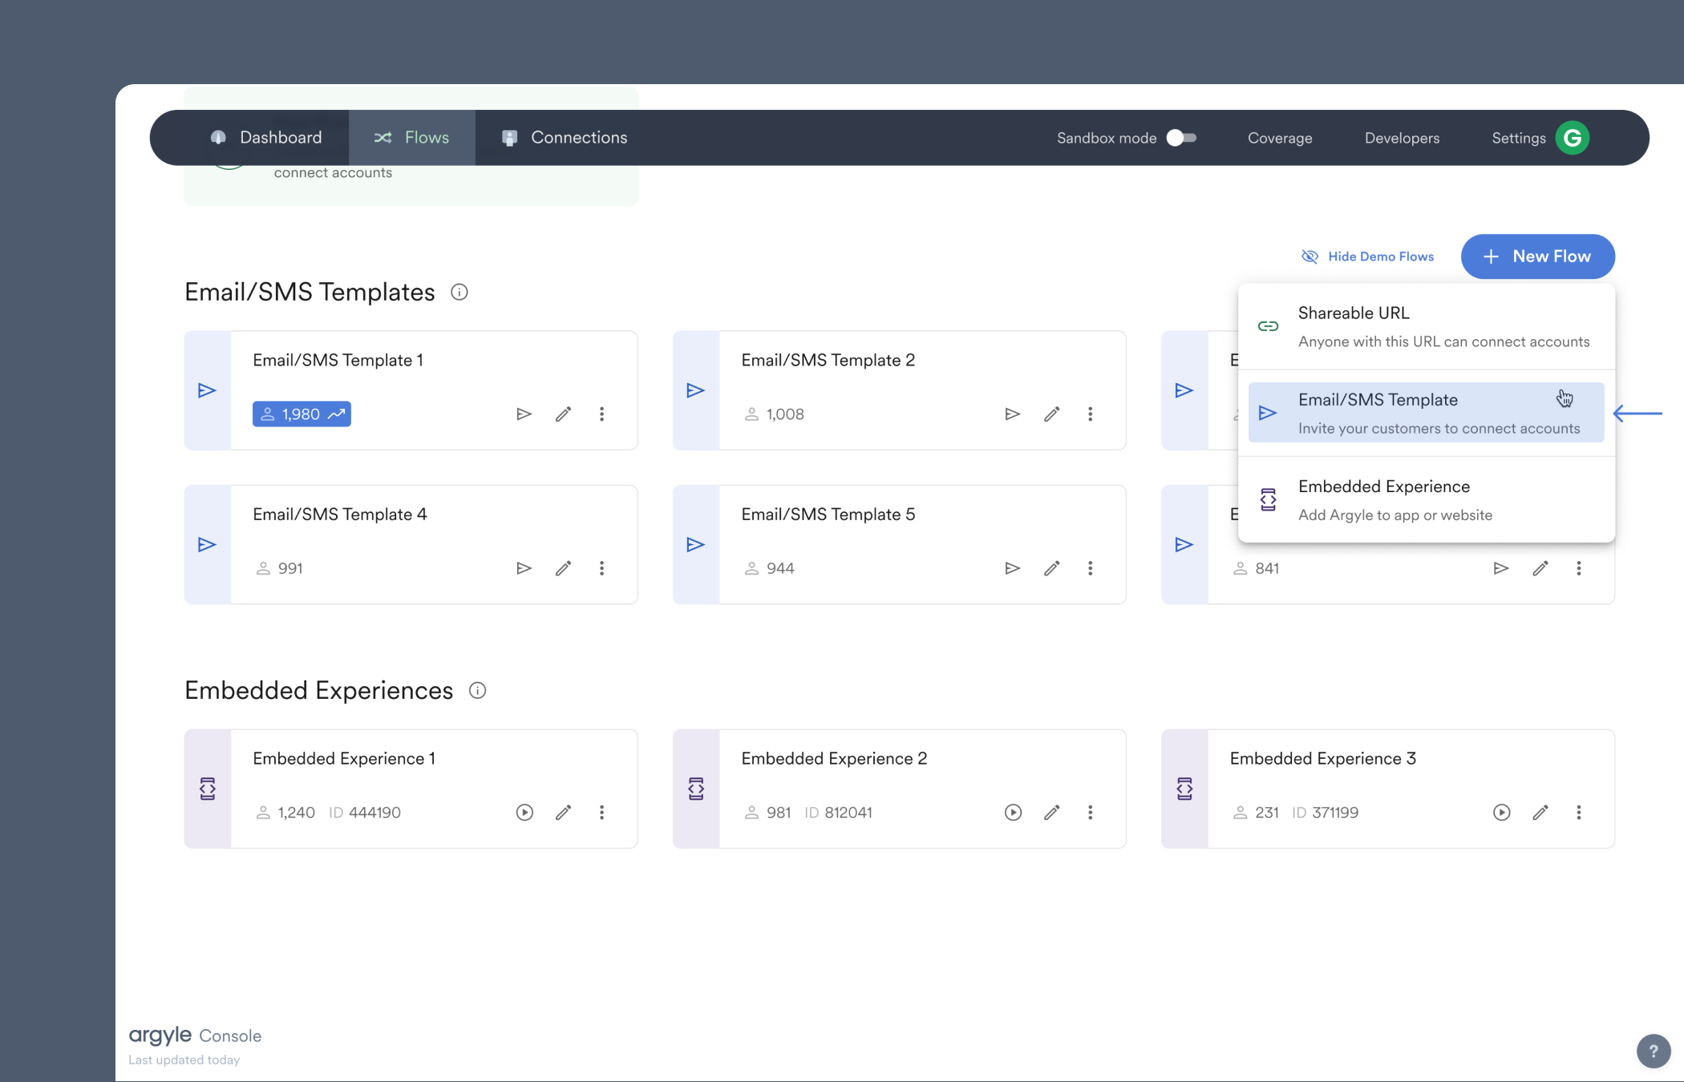Click the Flows shuffle icon in the navbar
Viewport: 1684px width, 1082px height.
[x=383, y=137]
